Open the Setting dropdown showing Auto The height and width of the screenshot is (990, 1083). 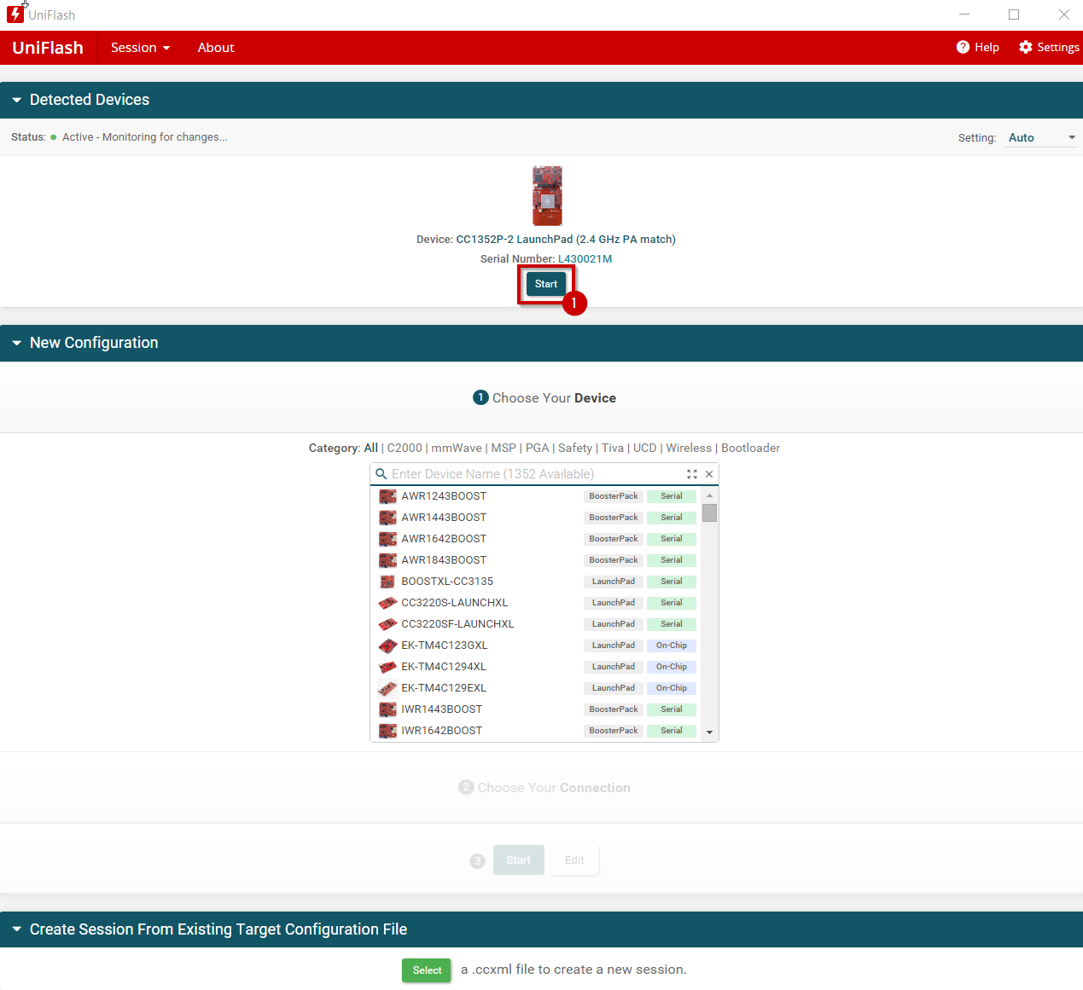1040,137
